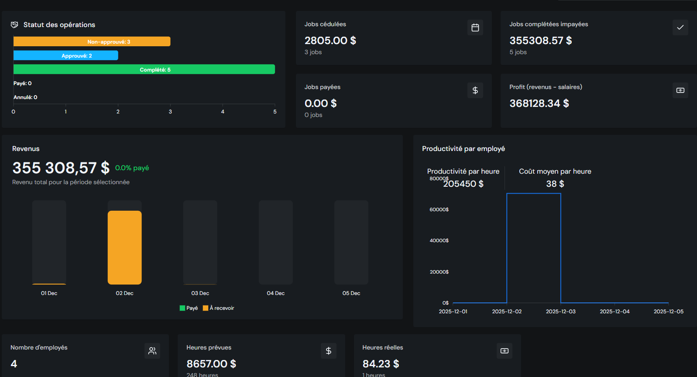This screenshot has width=697, height=377.
Task: Click the orange 02 Dec revenue bar
Action: point(124,247)
